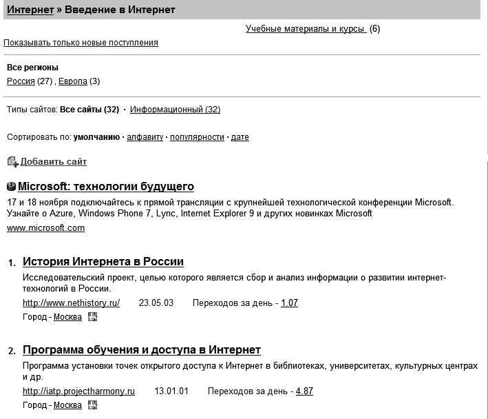Select city Москва in entry 2
This screenshot has height=419, width=488.
coord(67,405)
